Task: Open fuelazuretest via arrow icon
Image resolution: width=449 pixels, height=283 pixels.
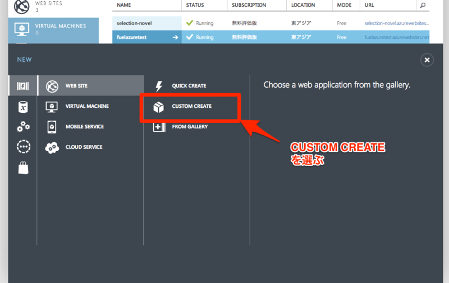Action: (x=175, y=37)
